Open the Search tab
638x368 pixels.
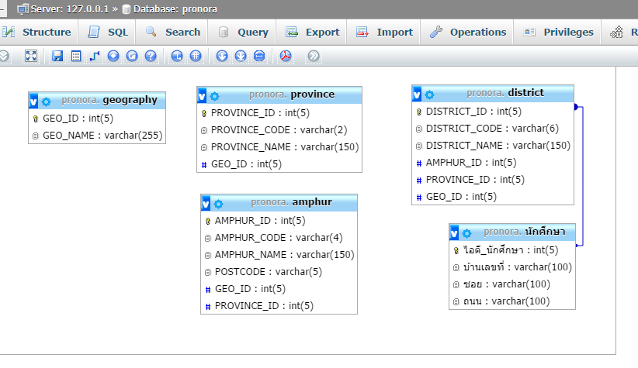[172, 32]
